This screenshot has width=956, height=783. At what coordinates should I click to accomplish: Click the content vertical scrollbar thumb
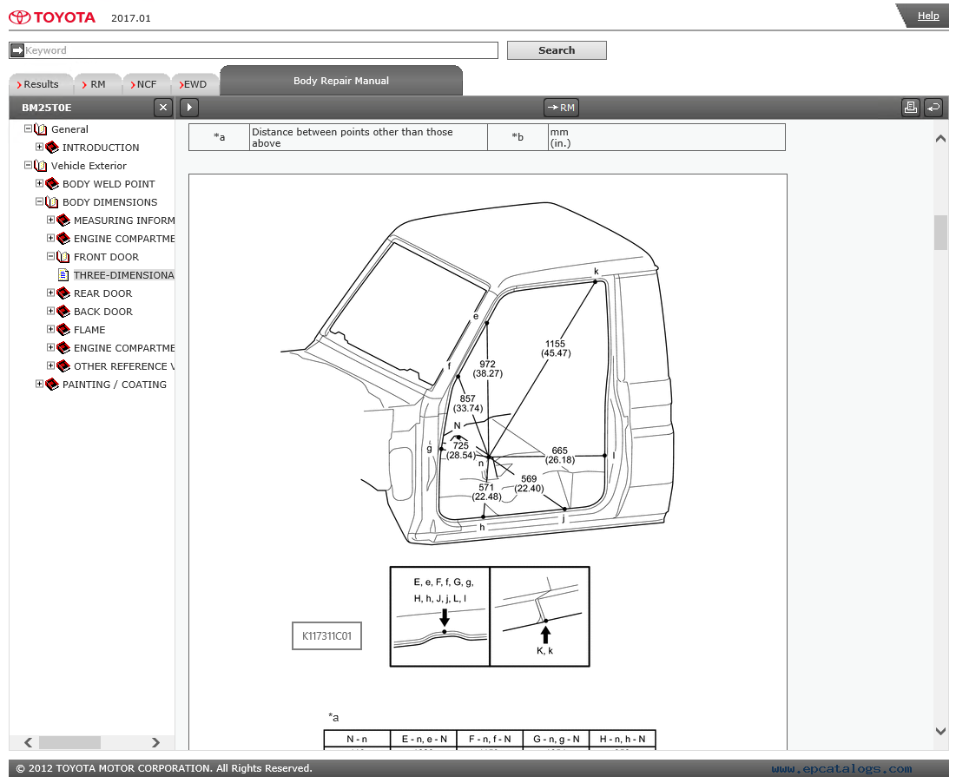[940, 233]
